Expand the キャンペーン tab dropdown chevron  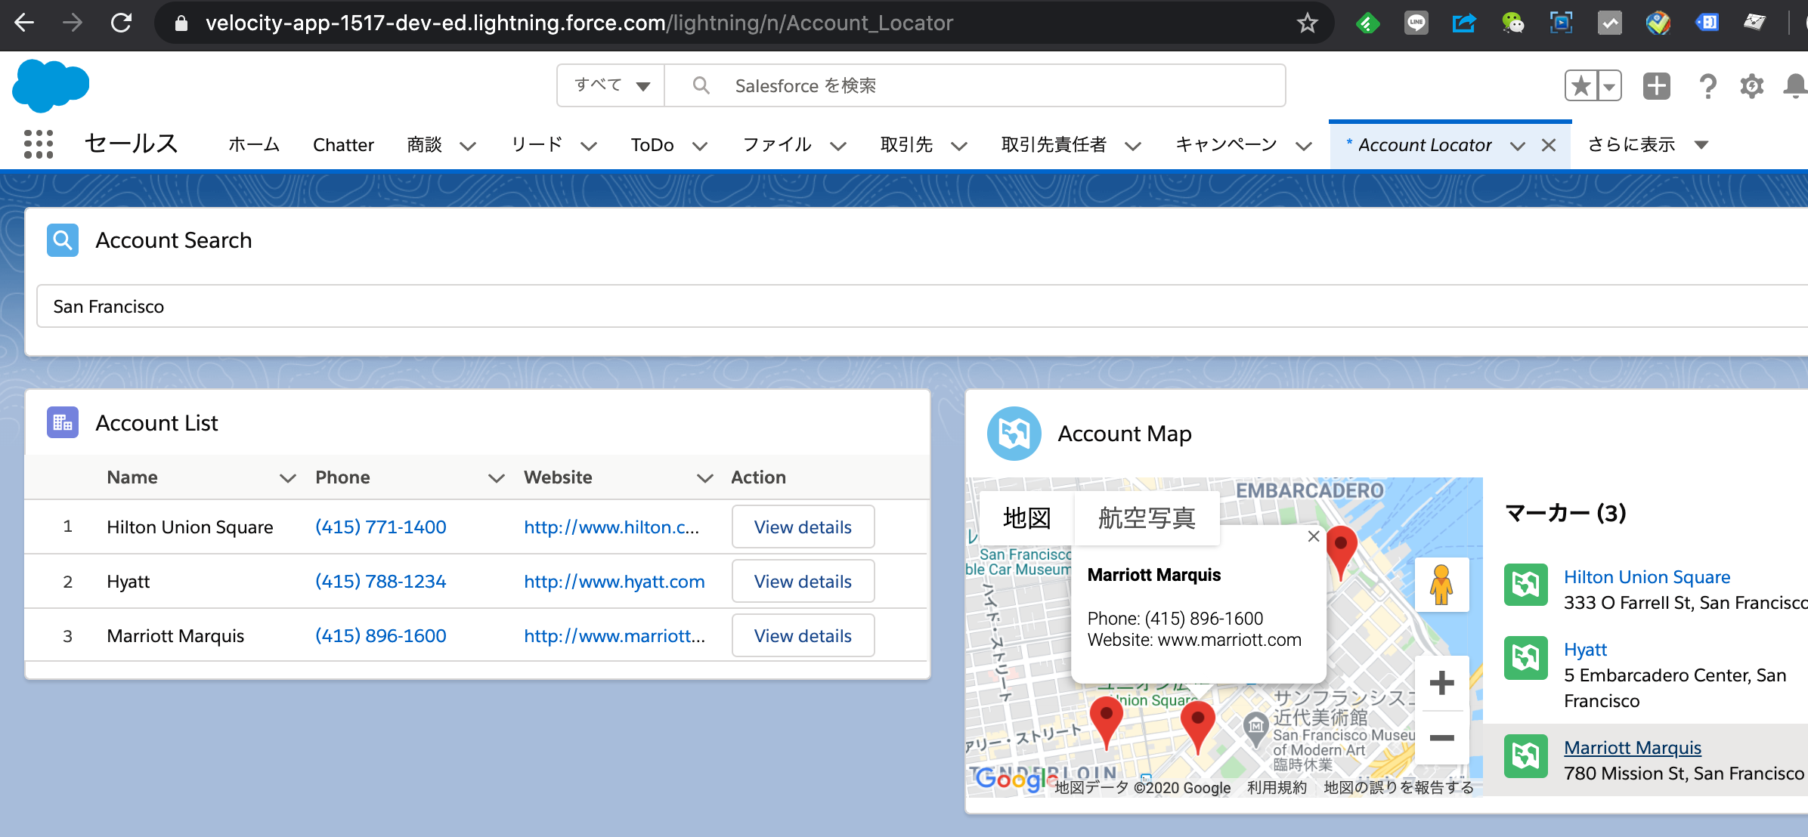pyautogui.click(x=1303, y=145)
